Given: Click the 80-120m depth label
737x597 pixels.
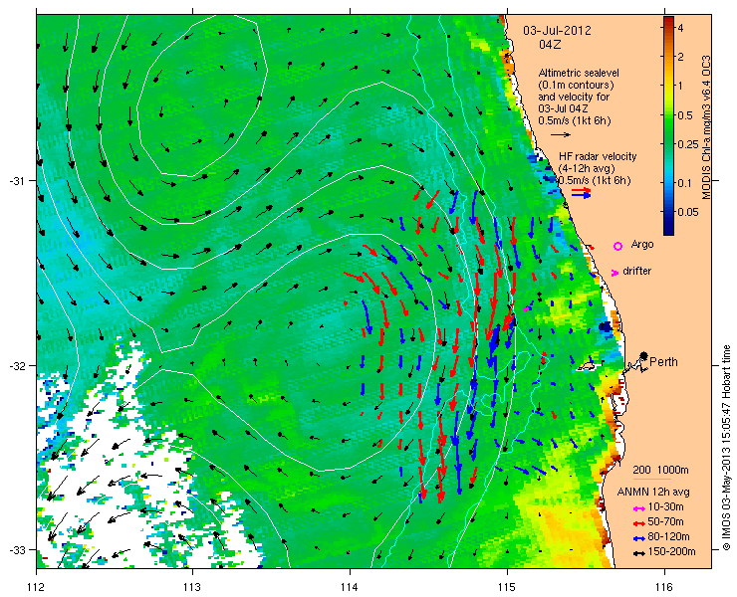Looking at the screenshot, I should [668, 537].
